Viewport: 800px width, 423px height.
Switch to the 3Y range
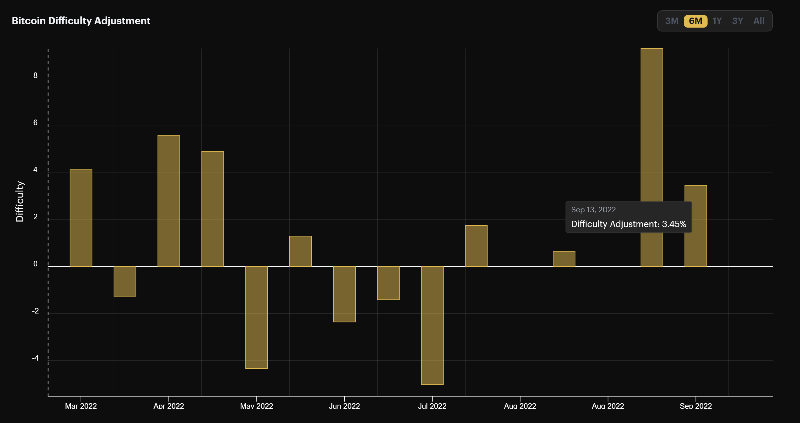pyautogui.click(x=737, y=21)
